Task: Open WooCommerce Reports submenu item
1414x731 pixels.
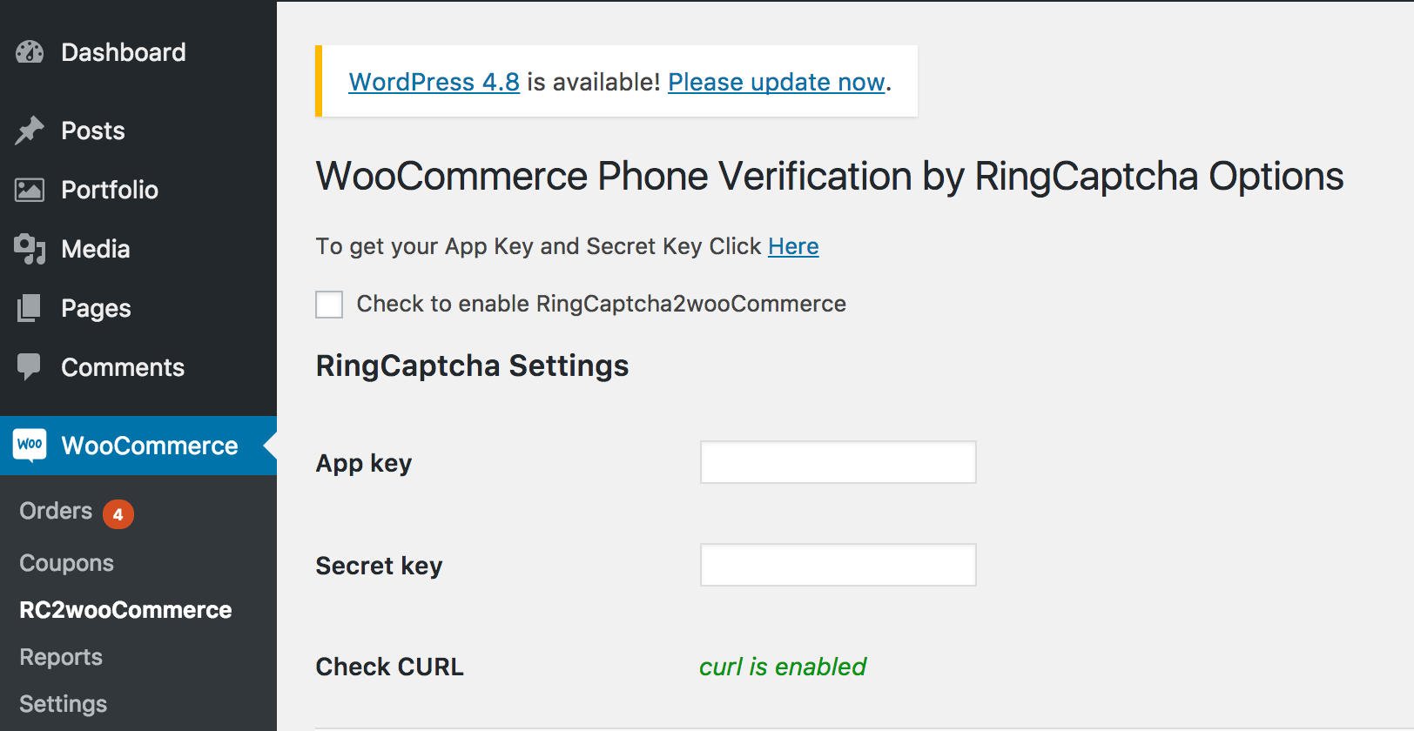Action: click(x=61, y=657)
